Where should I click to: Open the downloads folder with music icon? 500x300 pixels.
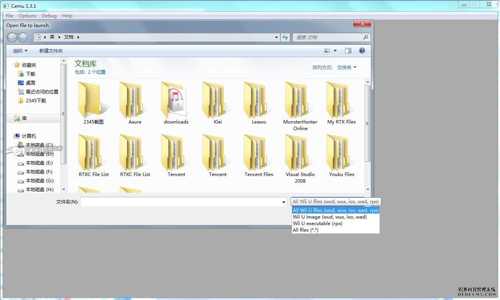click(176, 102)
